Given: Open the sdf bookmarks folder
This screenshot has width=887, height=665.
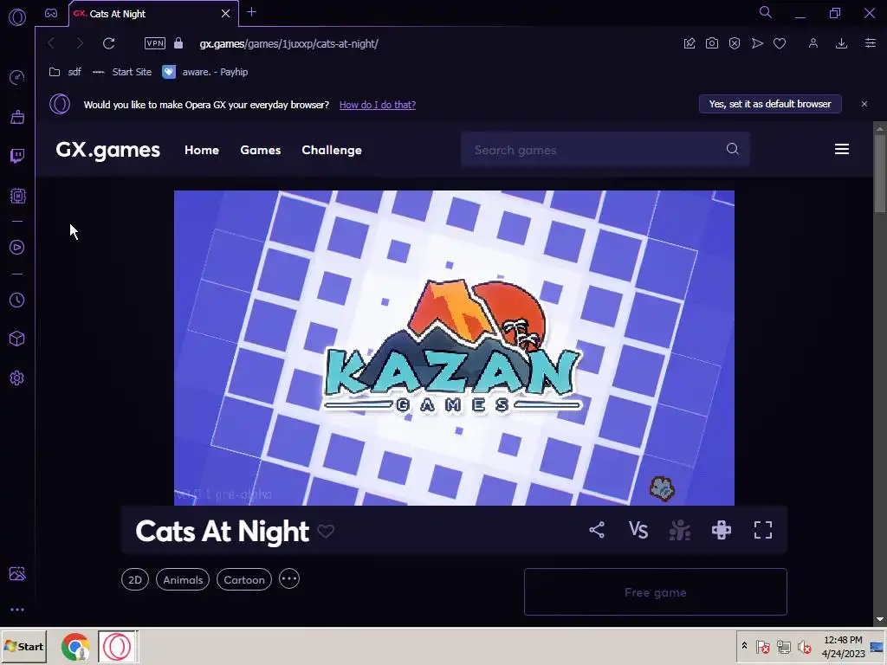Looking at the screenshot, I should pyautogui.click(x=65, y=72).
